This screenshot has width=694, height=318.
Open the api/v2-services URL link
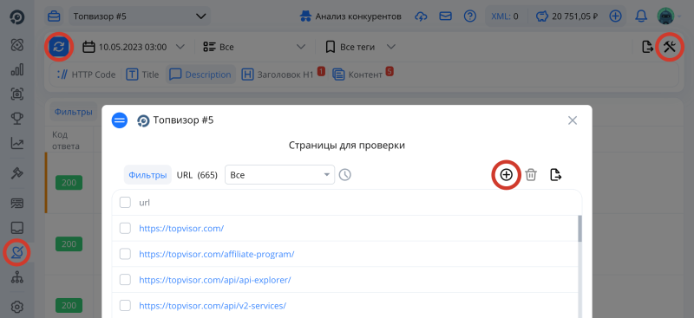click(x=213, y=306)
